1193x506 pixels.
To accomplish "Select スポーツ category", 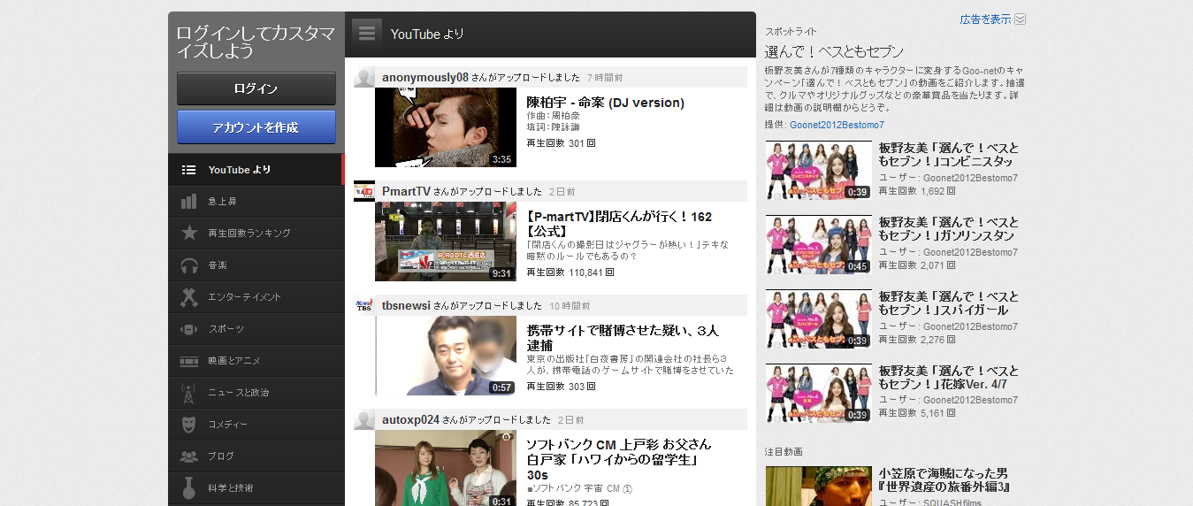I will click(255, 329).
